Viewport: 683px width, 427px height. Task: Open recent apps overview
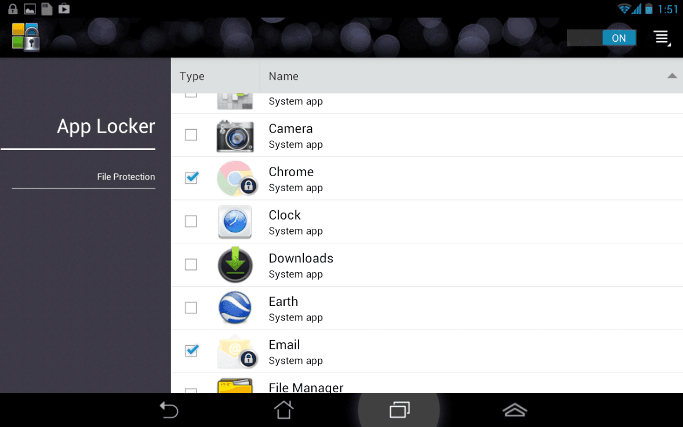tap(399, 410)
